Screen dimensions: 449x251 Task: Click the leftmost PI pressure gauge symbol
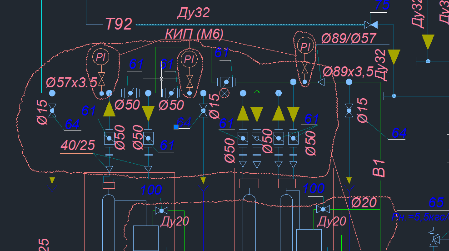tap(100, 57)
